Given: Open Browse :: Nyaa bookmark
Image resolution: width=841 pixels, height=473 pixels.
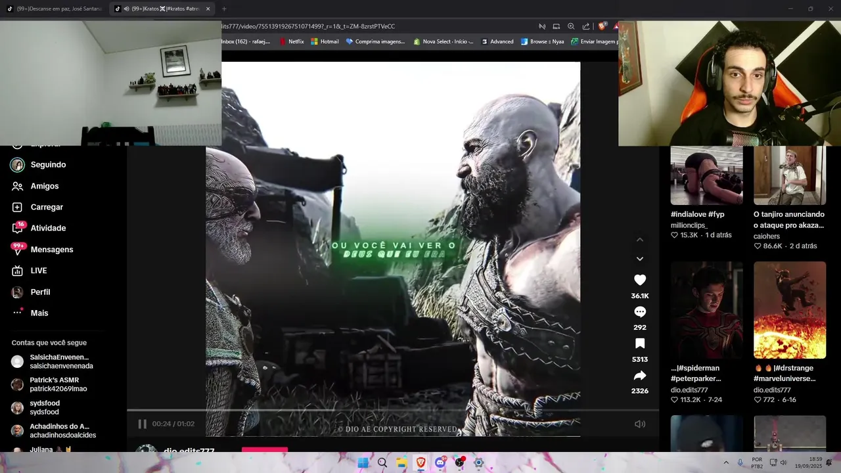Looking at the screenshot, I should (x=542, y=41).
